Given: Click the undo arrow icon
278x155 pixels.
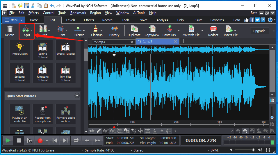Looking at the screenshot, I should tap(52, 6).
